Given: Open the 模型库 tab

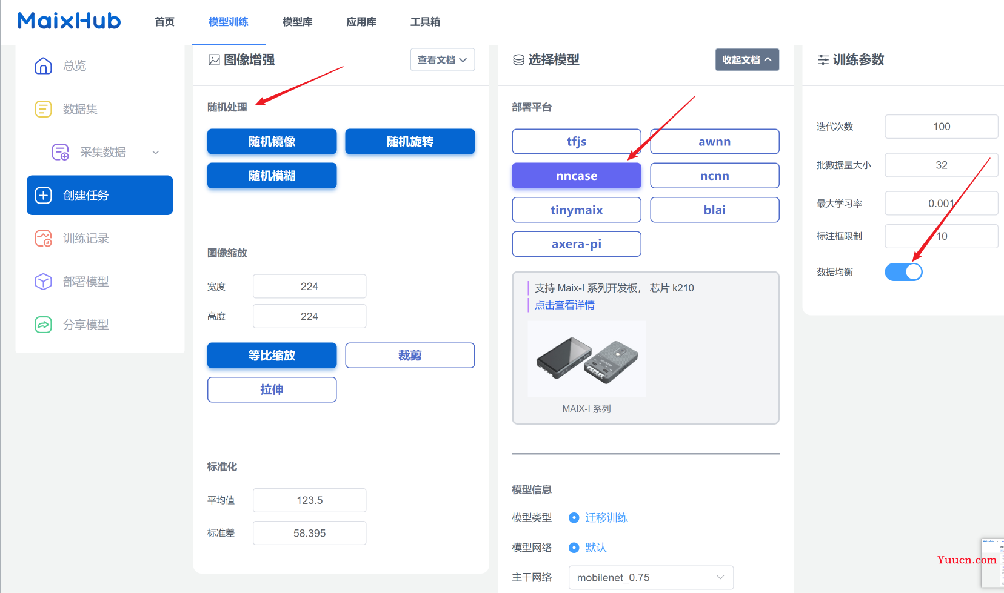Looking at the screenshot, I should (298, 22).
